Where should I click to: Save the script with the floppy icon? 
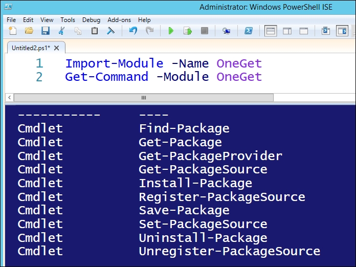(46, 31)
